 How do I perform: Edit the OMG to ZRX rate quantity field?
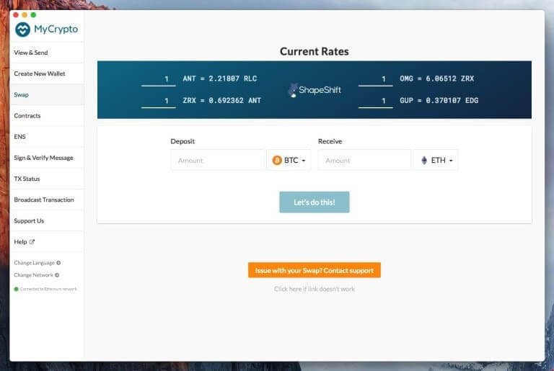[376, 79]
